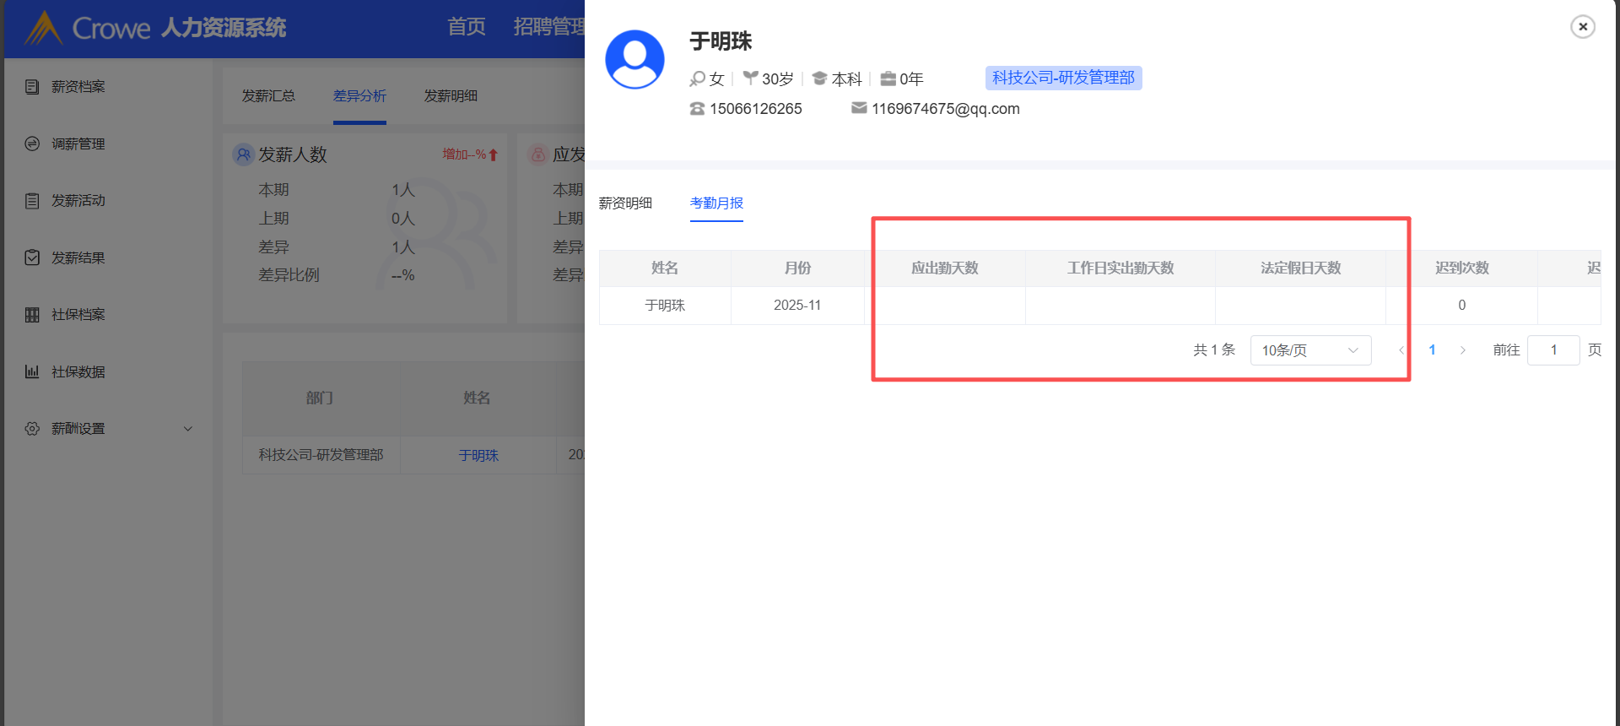
Task: Click the Crowe logo icon
Action: coord(43,28)
